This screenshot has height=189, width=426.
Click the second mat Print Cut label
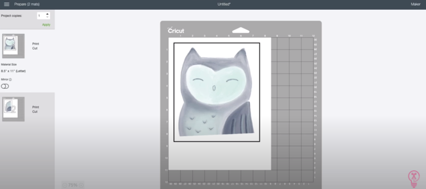(35, 109)
